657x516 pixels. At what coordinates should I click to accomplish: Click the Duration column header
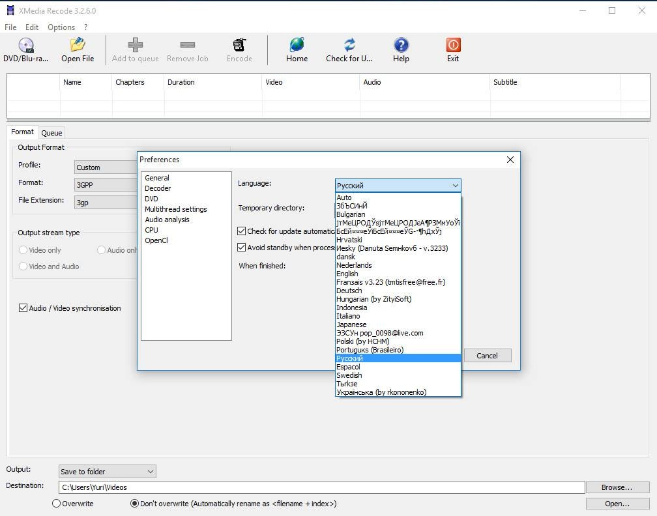[x=213, y=82]
